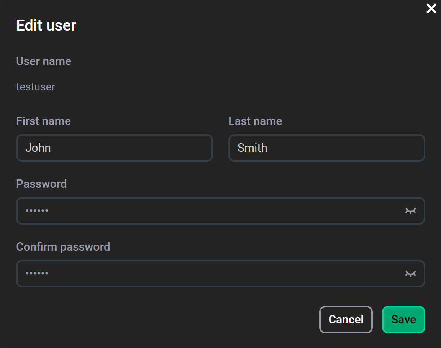Select the username testuser text
This screenshot has height=348, width=441.
(x=35, y=87)
